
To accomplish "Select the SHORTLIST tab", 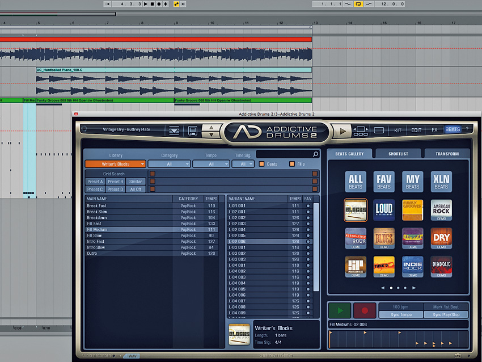I will click(398, 154).
